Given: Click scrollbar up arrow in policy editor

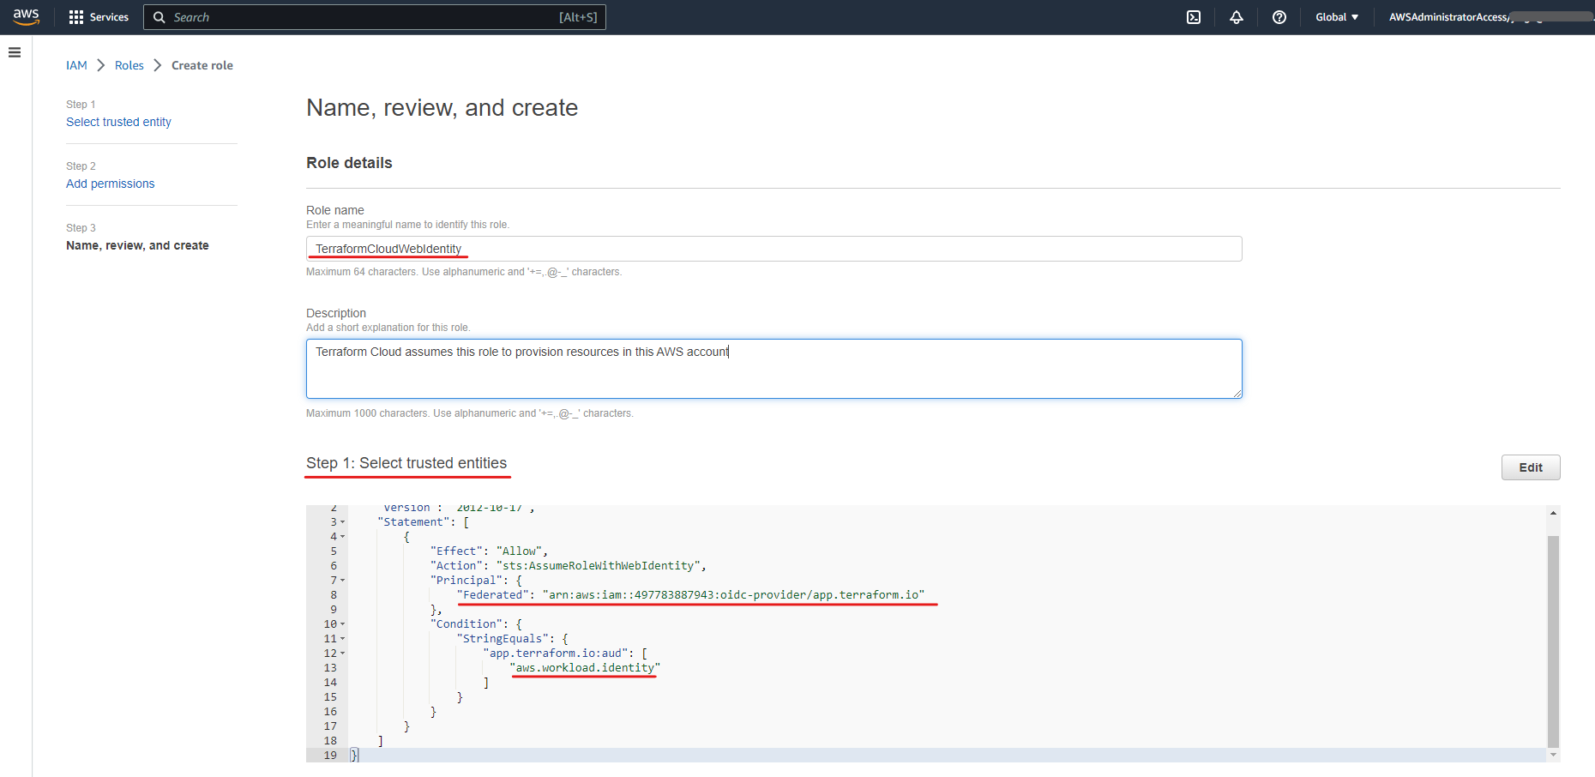Looking at the screenshot, I should [x=1553, y=513].
